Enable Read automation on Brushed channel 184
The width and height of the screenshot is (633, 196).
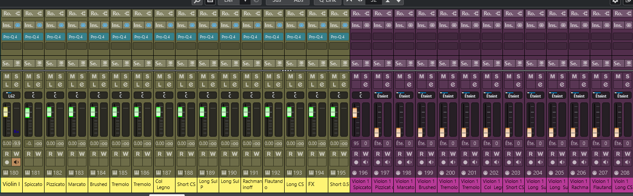[94, 154]
